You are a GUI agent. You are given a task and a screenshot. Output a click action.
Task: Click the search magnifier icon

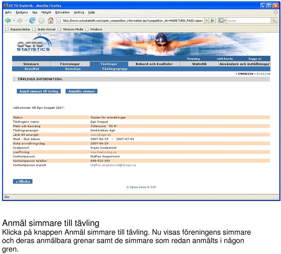point(274,20)
